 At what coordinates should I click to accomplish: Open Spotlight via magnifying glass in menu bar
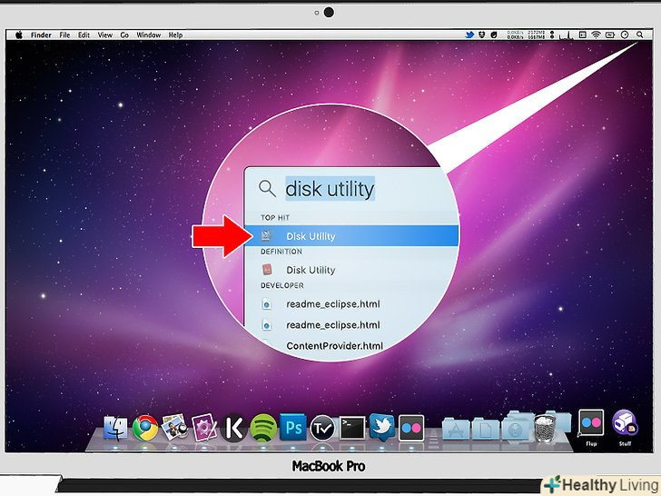click(639, 35)
